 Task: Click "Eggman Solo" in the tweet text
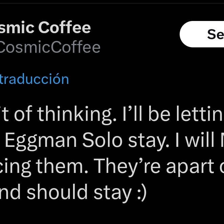[x=64, y=140]
